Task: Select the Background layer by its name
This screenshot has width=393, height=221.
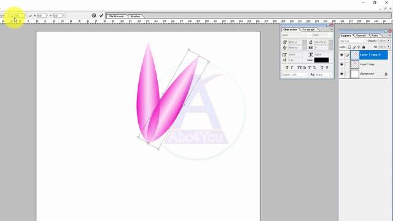Action: pos(367,74)
